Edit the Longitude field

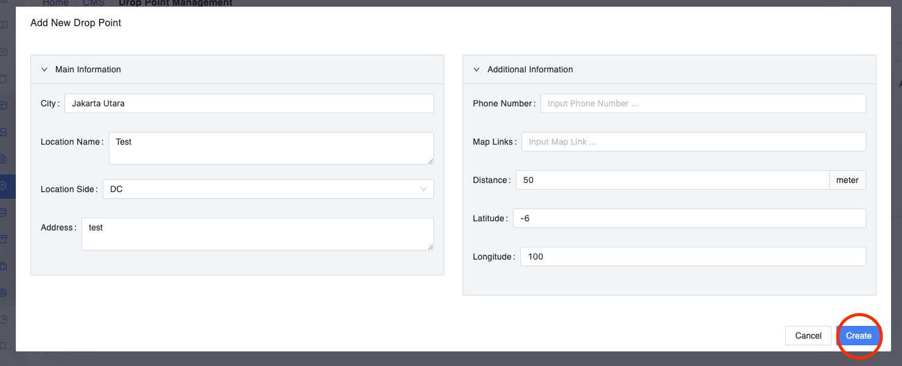[692, 257]
